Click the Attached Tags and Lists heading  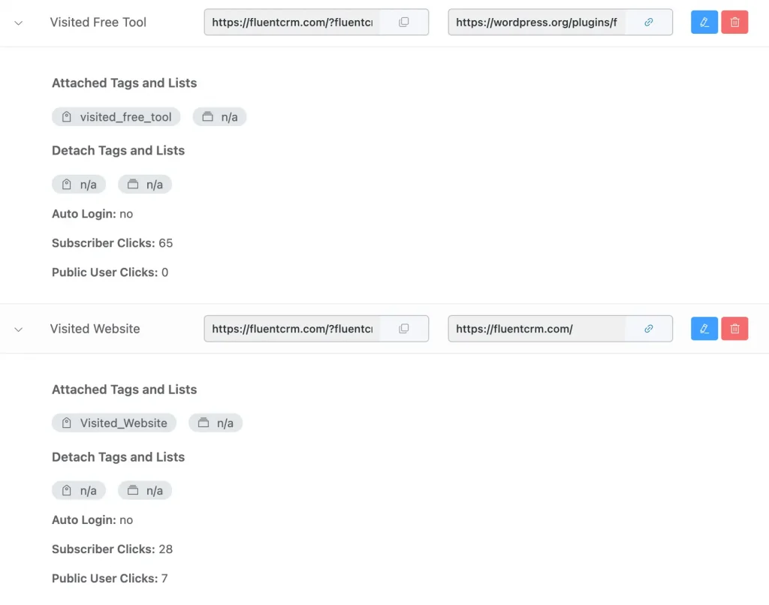[124, 83]
